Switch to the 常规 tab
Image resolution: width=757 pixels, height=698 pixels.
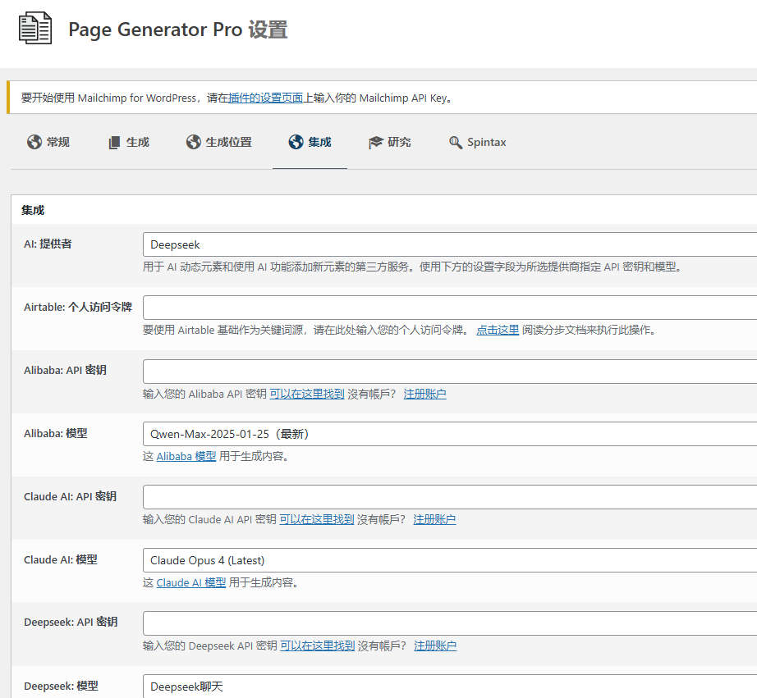coord(48,142)
